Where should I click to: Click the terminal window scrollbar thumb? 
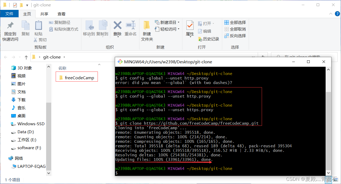(328, 130)
